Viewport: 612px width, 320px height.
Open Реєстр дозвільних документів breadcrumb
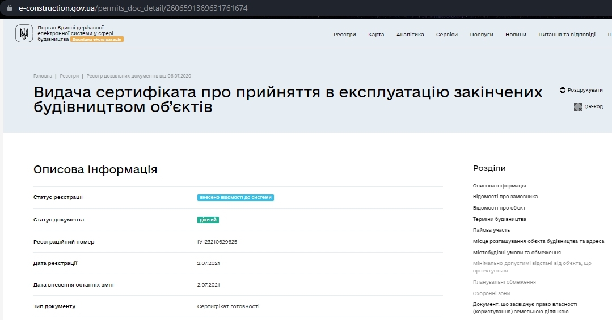138,76
